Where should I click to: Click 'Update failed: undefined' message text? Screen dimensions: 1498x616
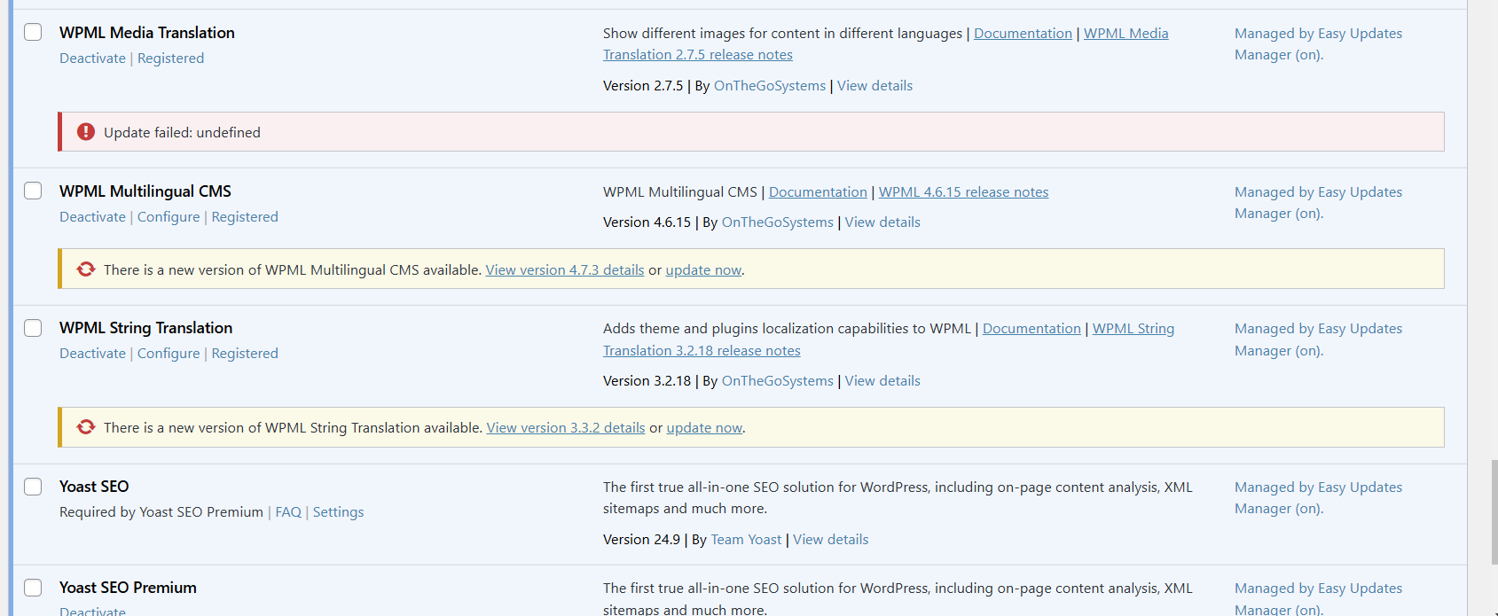(182, 133)
